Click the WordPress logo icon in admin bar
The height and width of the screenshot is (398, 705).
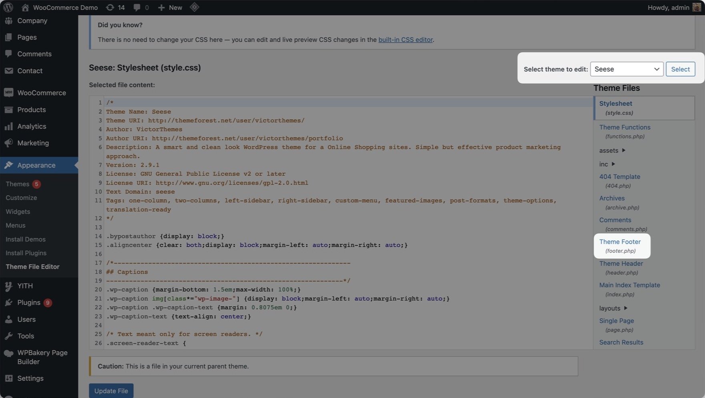(x=8, y=7)
